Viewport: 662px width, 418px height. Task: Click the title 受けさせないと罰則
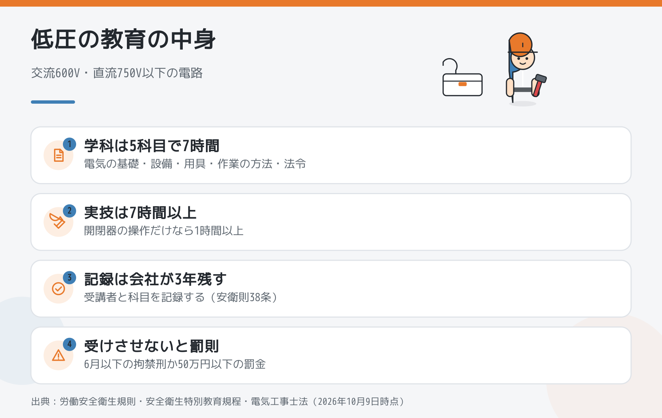152,346
